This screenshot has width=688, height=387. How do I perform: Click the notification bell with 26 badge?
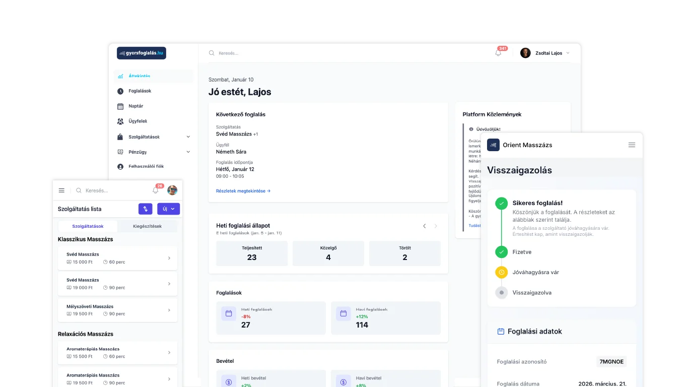tap(156, 190)
